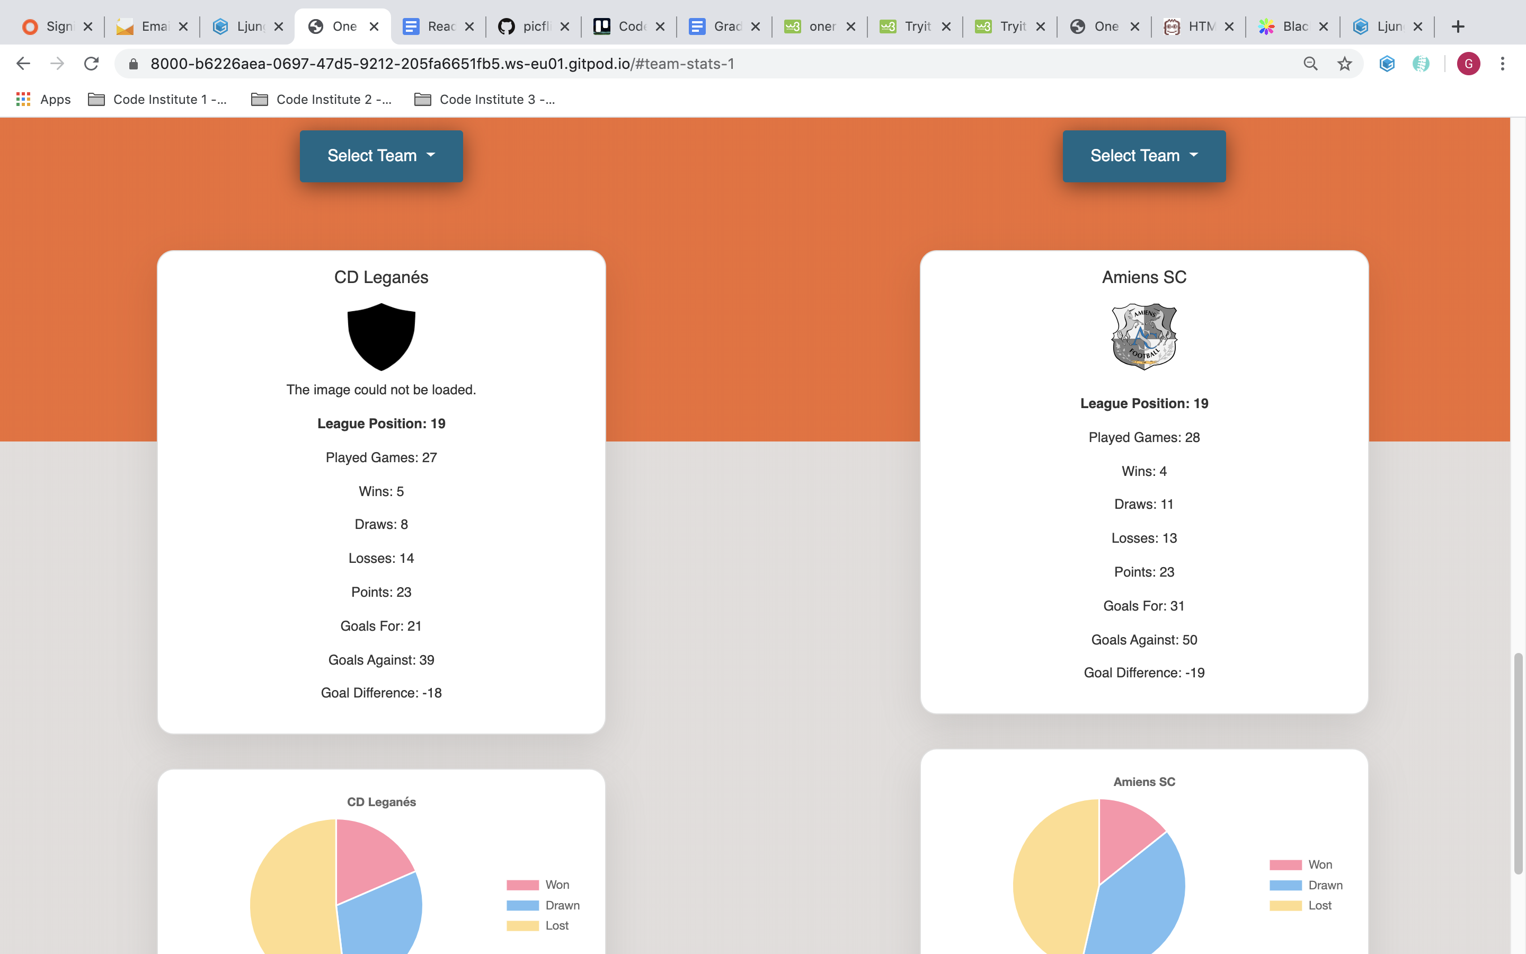The height and width of the screenshot is (954, 1526).
Task: Toggle Lost legend in CD Leganés chart
Action: pos(538,925)
